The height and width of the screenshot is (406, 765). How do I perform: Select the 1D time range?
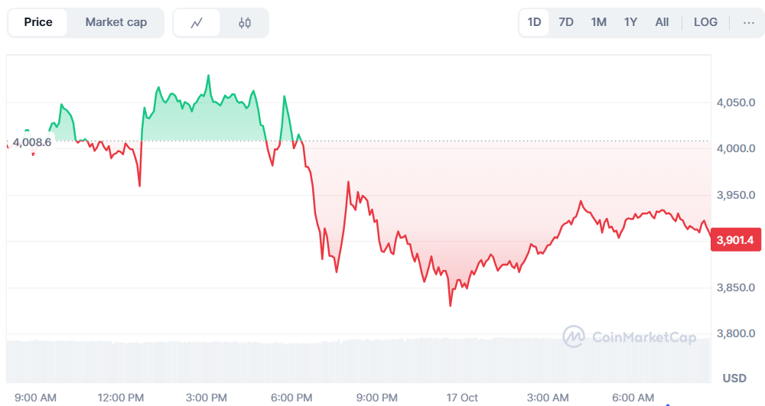point(534,23)
